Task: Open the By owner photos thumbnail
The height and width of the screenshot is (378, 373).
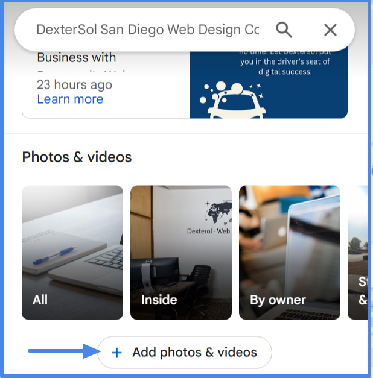Action: click(290, 253)
